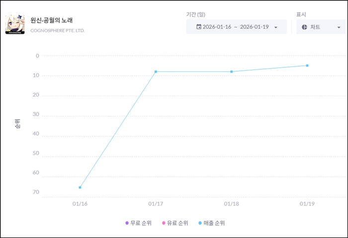Viewport: 348px width, 238px height.
Task: Click the 원신·공월의 노래 app title
Action: coord(52,20)
